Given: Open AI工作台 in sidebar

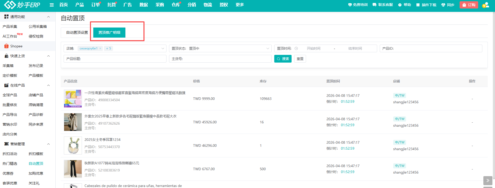Looking at the screenshot, I should (x=10, y=36).
